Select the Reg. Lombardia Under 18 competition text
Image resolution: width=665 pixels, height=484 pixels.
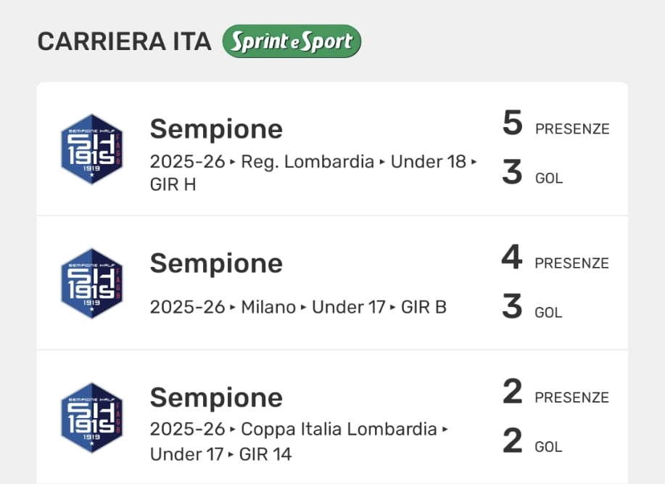tap(307, 162)
